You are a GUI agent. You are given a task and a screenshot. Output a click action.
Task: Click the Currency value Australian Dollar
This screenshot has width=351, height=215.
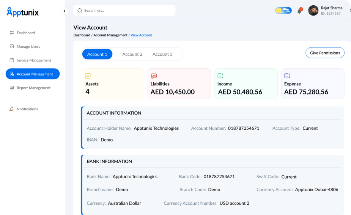(124, 203)
